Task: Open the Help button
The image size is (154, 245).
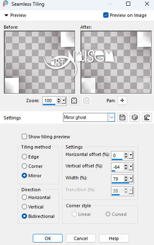Action: point(114,238)
